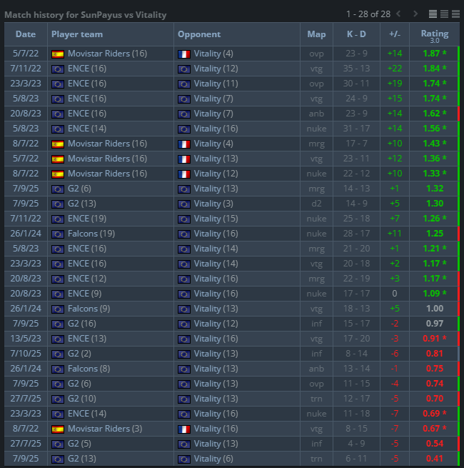Select K-D 31 - 17 cell
The height and width of the screenshot is (468, 464).
[x=356, y=129]
